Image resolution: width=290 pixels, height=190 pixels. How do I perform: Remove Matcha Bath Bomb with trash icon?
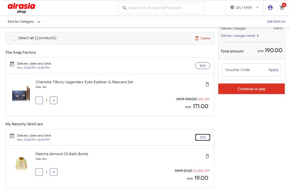point(207,156)
